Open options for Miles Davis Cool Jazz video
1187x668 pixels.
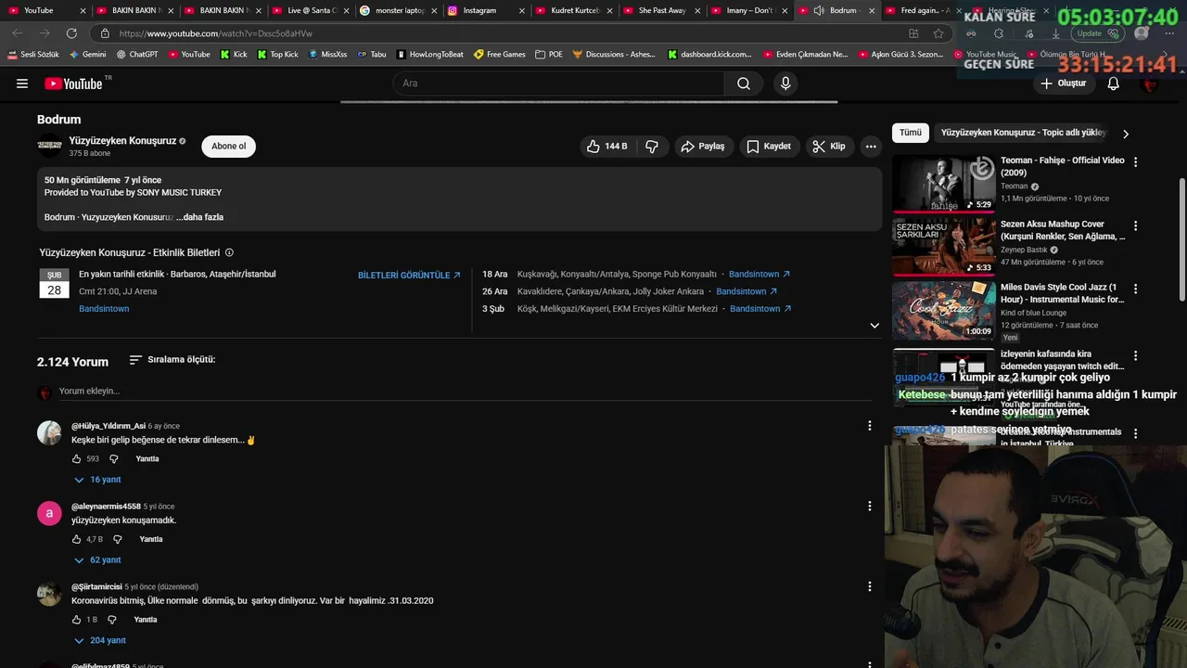[1135, 289]
